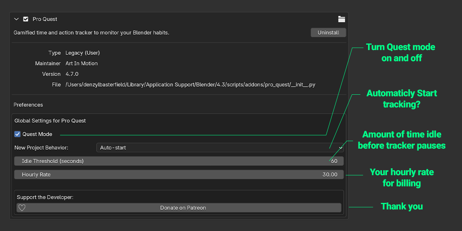Click the Uninstall button

click(x=328, y=33)
